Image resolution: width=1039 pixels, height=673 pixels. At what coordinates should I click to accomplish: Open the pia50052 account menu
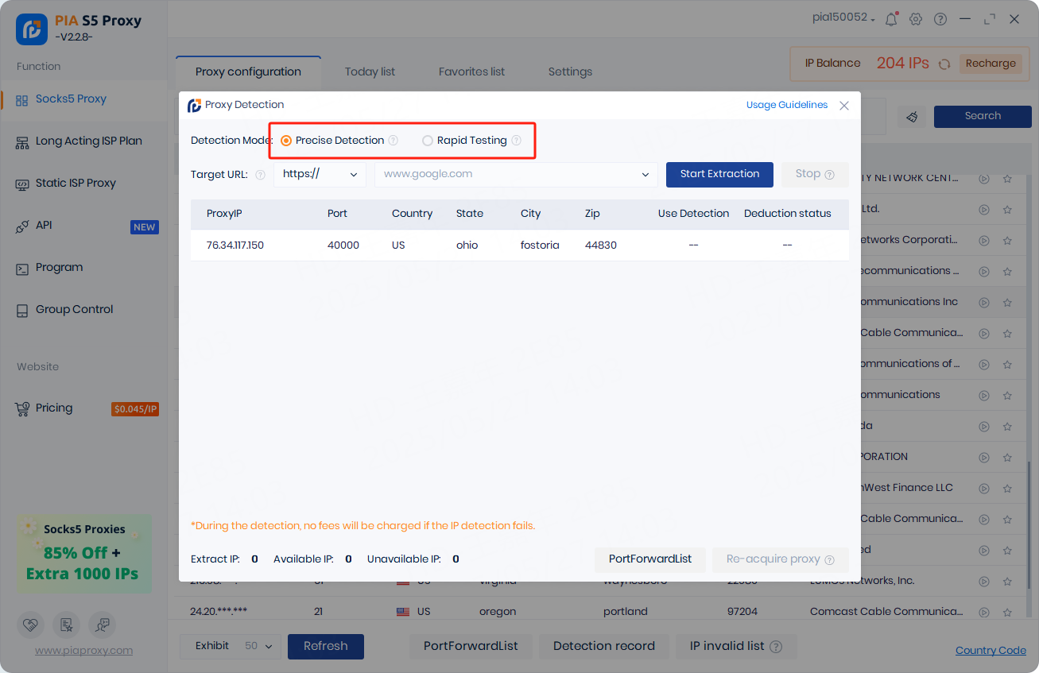tap(843, 18)
